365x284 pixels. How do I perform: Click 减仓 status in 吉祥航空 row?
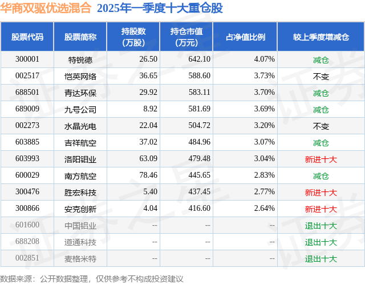coord(321,143)
